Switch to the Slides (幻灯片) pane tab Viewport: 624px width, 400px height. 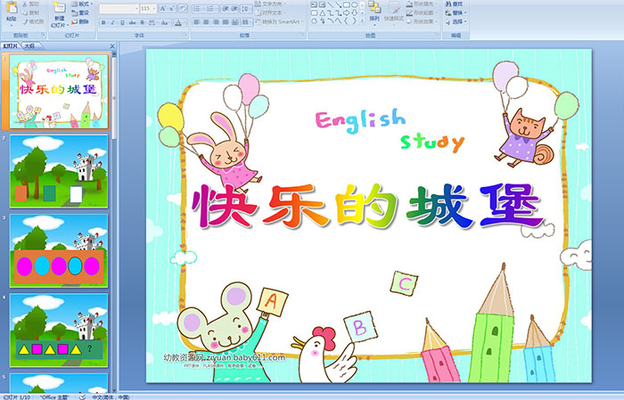(x=11, y=46)
